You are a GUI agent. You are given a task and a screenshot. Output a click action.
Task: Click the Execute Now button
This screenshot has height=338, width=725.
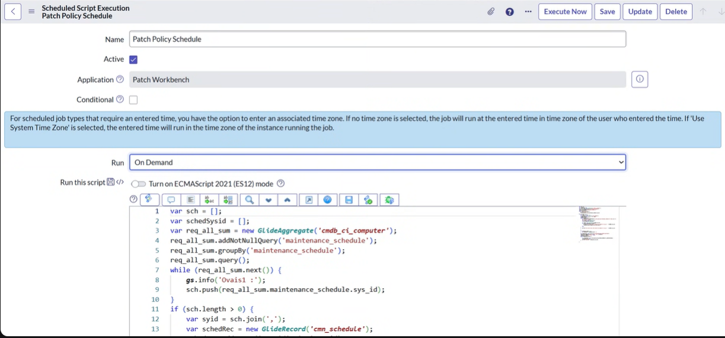pos(565,12)
